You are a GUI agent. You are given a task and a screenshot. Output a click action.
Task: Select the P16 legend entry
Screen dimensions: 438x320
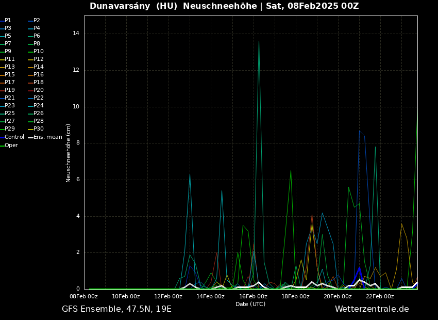(x=39, y=75)
